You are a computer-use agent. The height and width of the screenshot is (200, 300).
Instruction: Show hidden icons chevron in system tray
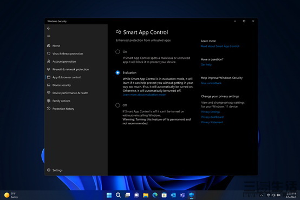click(x=262, y=195)
